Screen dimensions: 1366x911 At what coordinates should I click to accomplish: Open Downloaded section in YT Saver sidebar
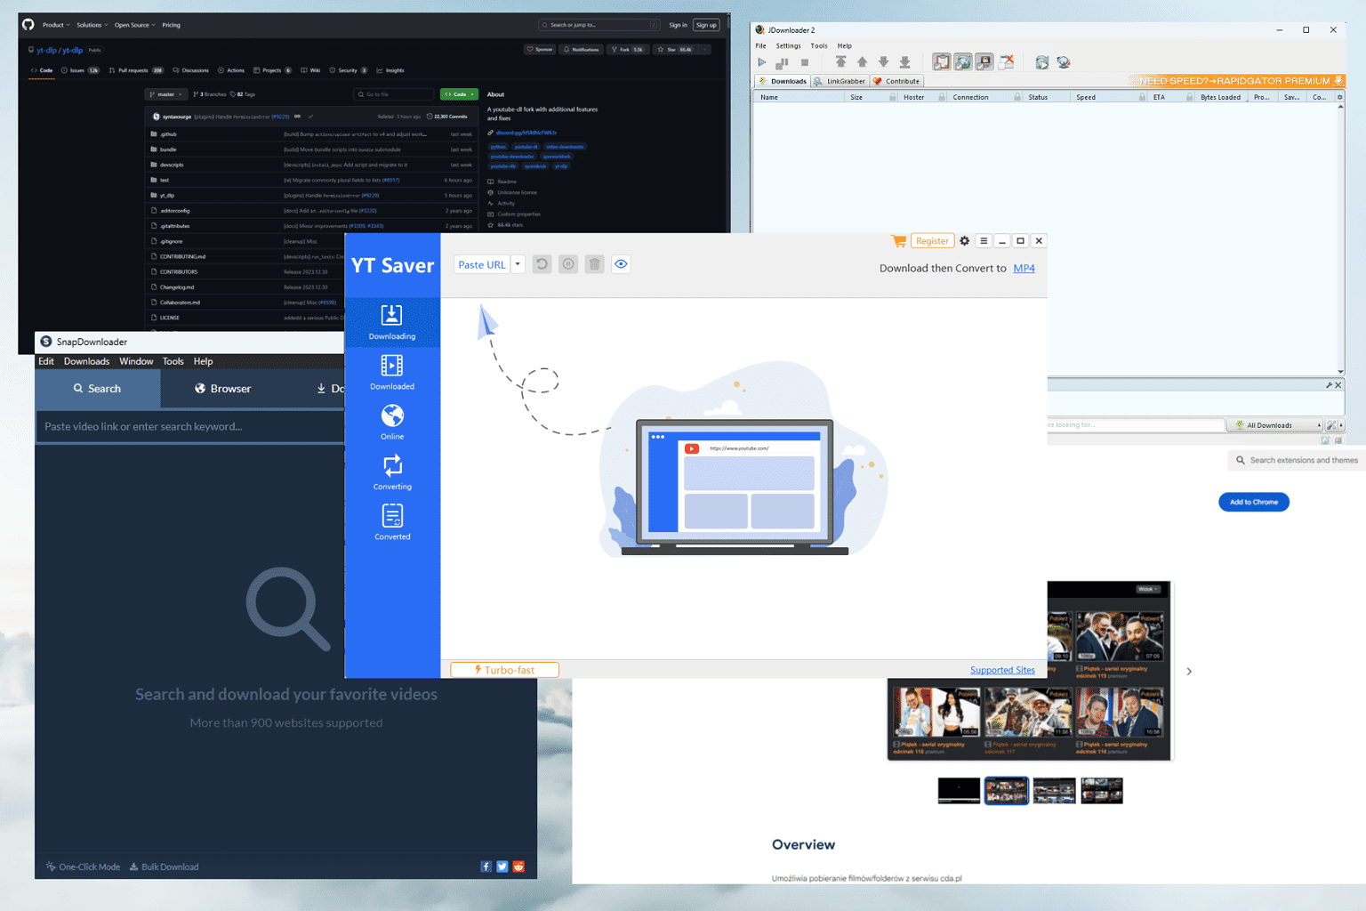pyautogui.click(x=392, y=372)
